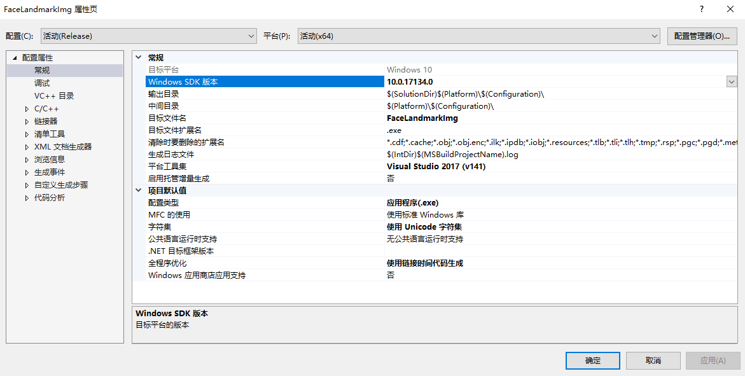Collapse the 项目默认值 property section
Viewport: 745px width, 376px height.
[x=139, y=190]
